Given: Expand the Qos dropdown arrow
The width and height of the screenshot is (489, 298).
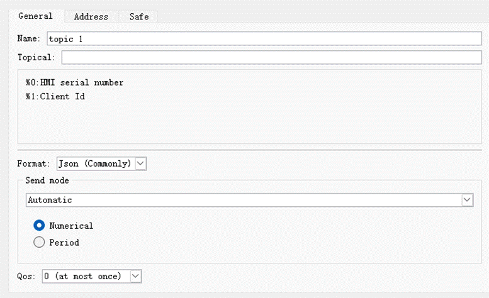Looking at the screenshot, I should tap(137, 275).
